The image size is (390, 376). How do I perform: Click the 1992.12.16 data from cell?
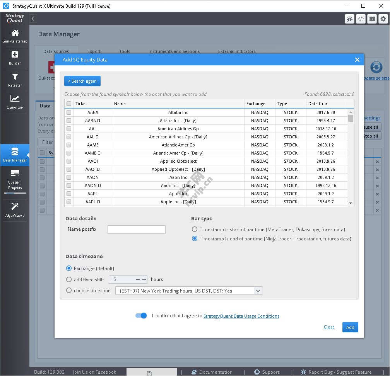325,185
